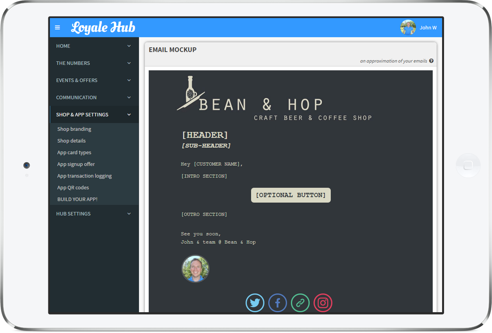The image size is (492, 333).
Task: Click the signature photo in email mockup
Action: tap(195, 269)
